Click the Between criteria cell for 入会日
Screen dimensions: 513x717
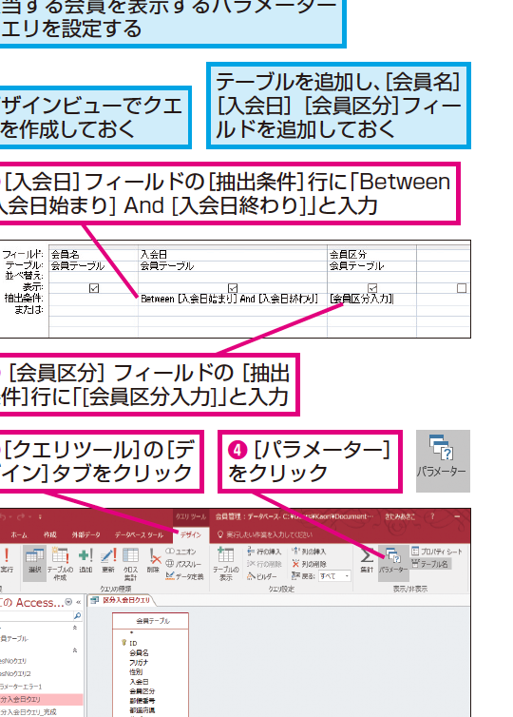[233, 299]
